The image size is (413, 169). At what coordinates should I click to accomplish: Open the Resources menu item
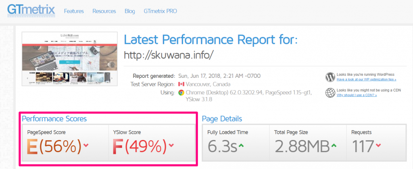tap(104, 11)
